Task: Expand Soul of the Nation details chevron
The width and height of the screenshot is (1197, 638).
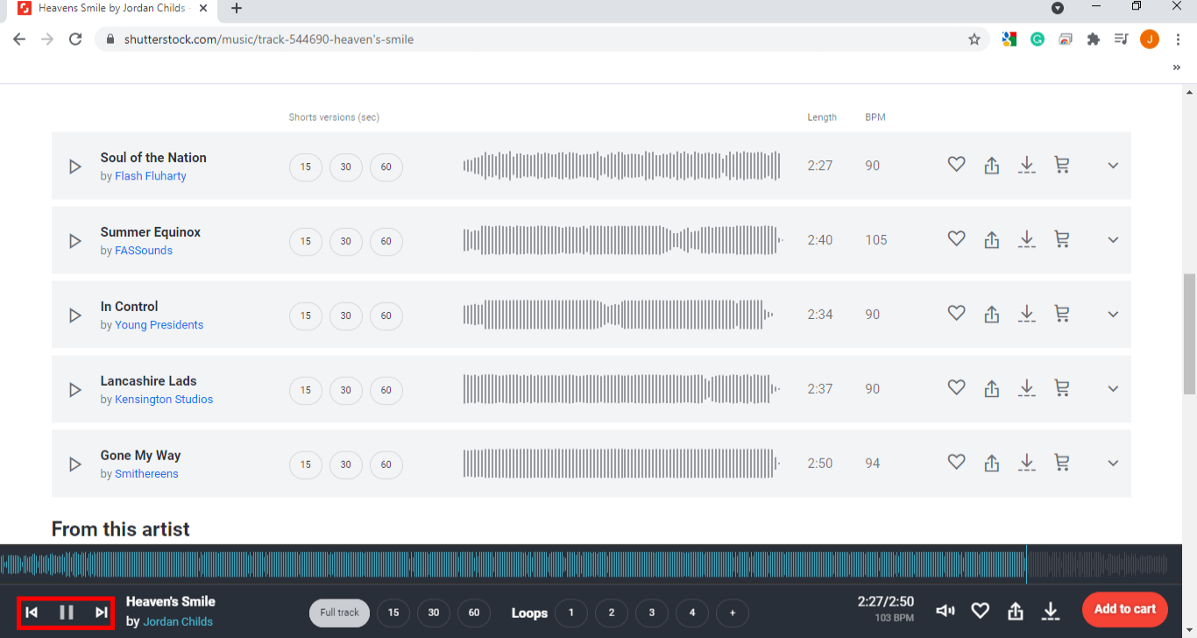Action: 1113,166
